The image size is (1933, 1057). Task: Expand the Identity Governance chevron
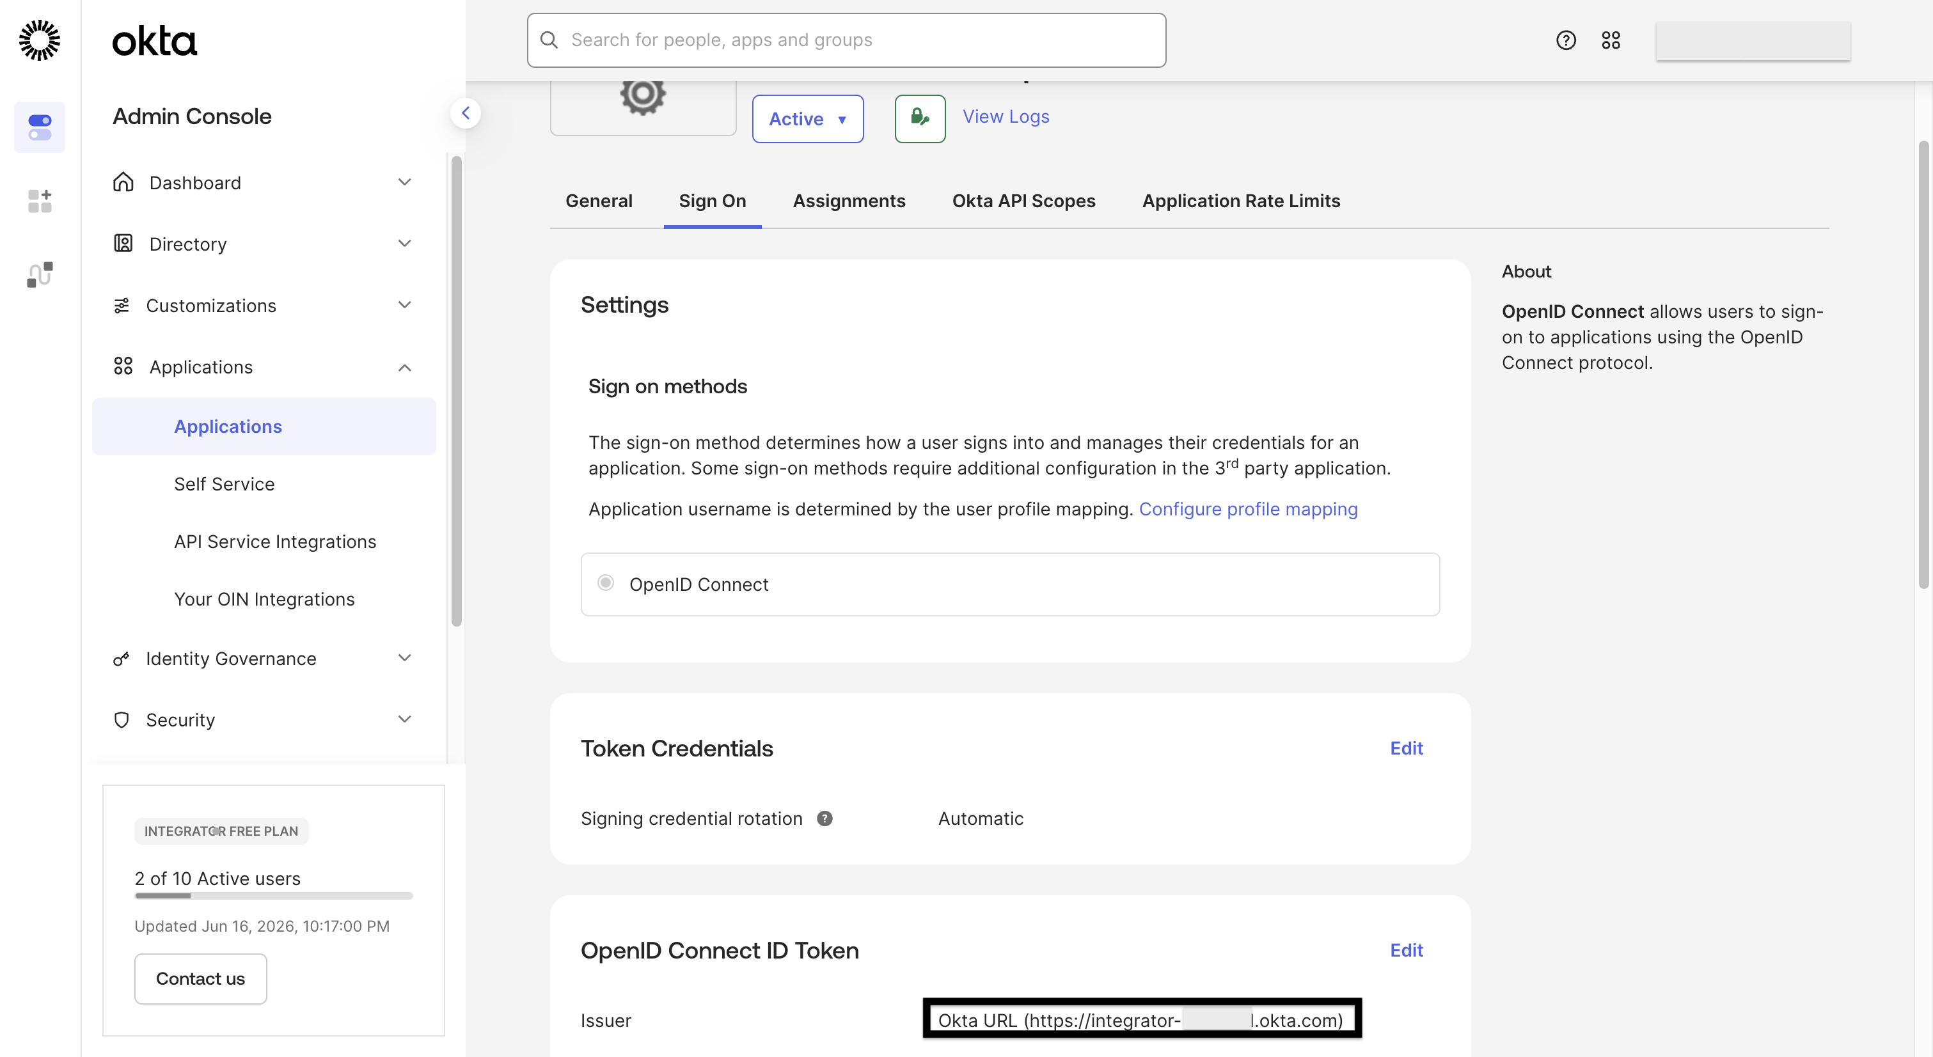(404, 659)
